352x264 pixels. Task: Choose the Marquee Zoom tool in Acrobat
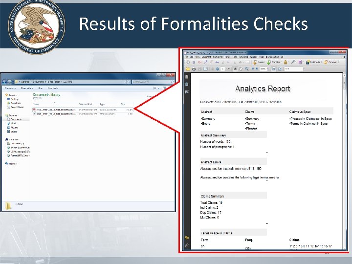point(247,69)
